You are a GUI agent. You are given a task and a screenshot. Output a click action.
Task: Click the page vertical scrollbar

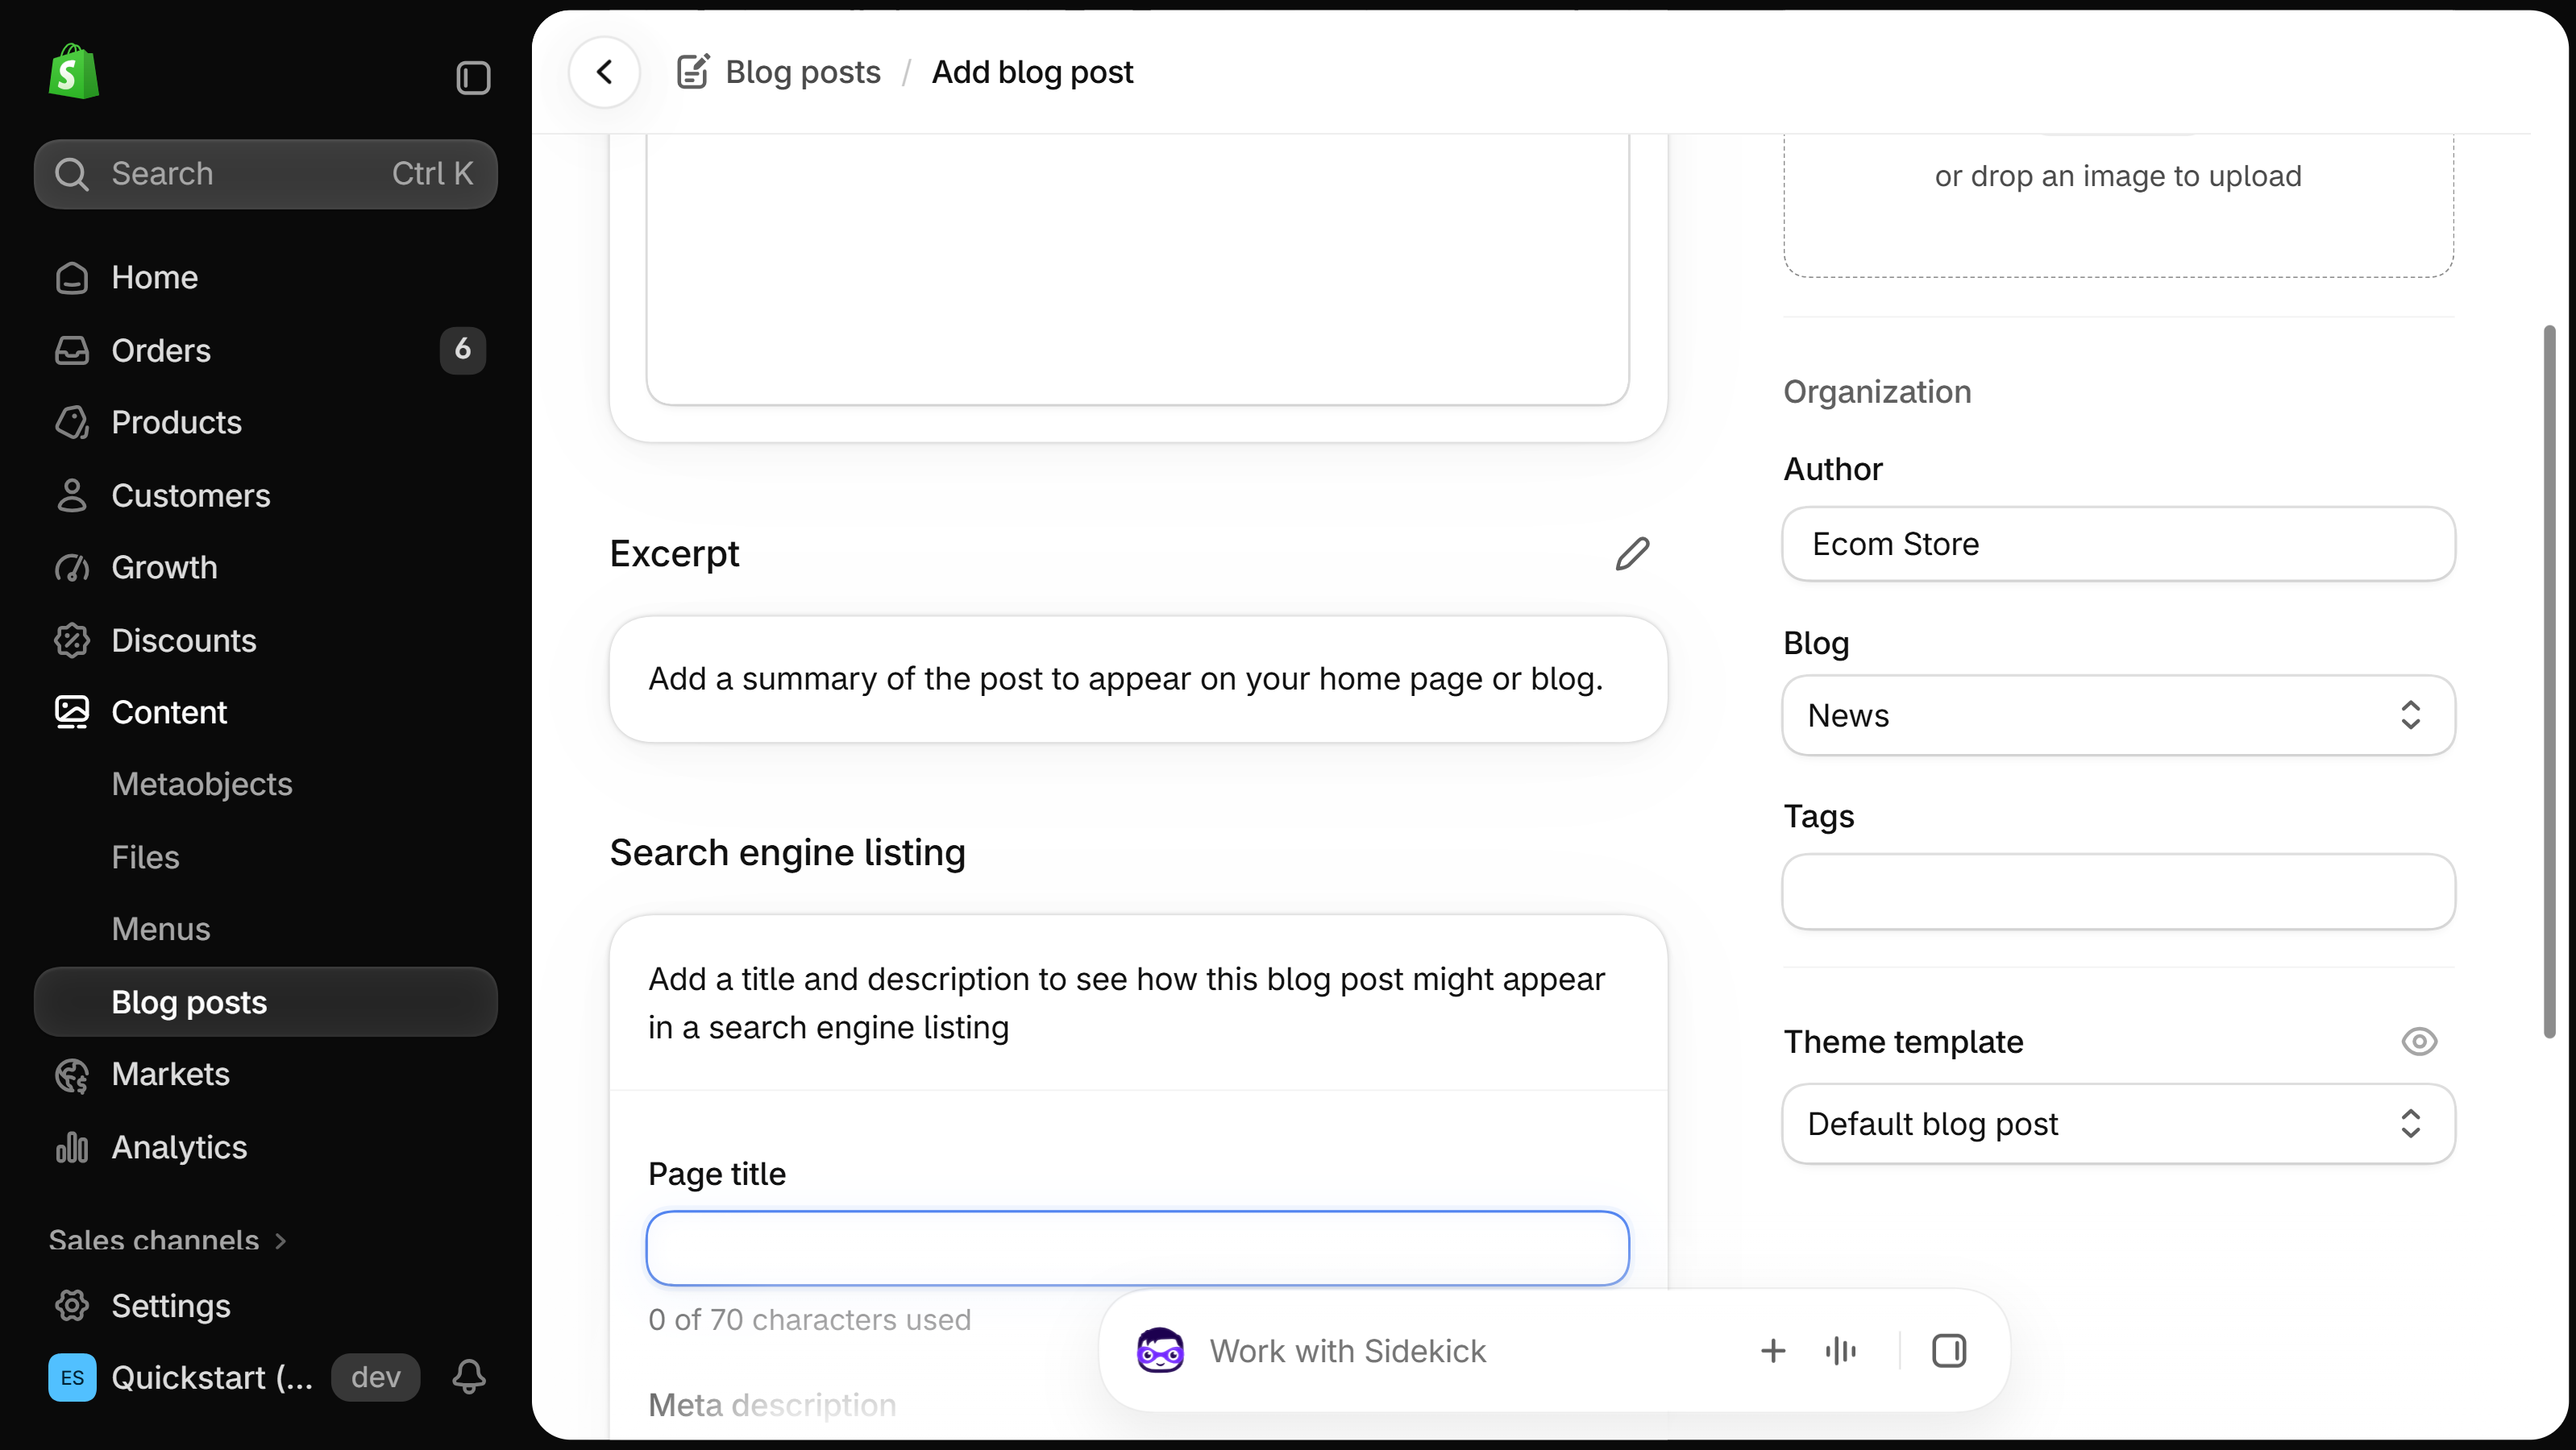2550,681
